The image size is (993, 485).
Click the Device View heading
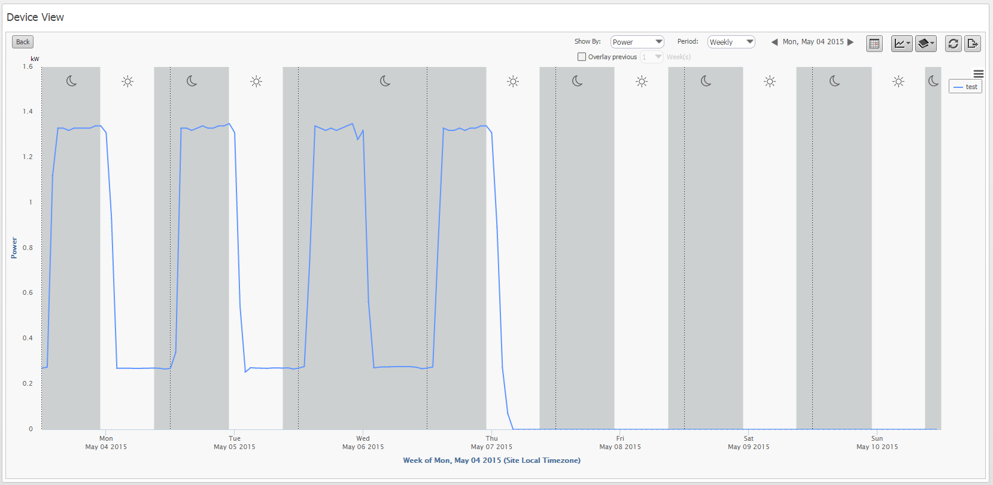(35, 17)
